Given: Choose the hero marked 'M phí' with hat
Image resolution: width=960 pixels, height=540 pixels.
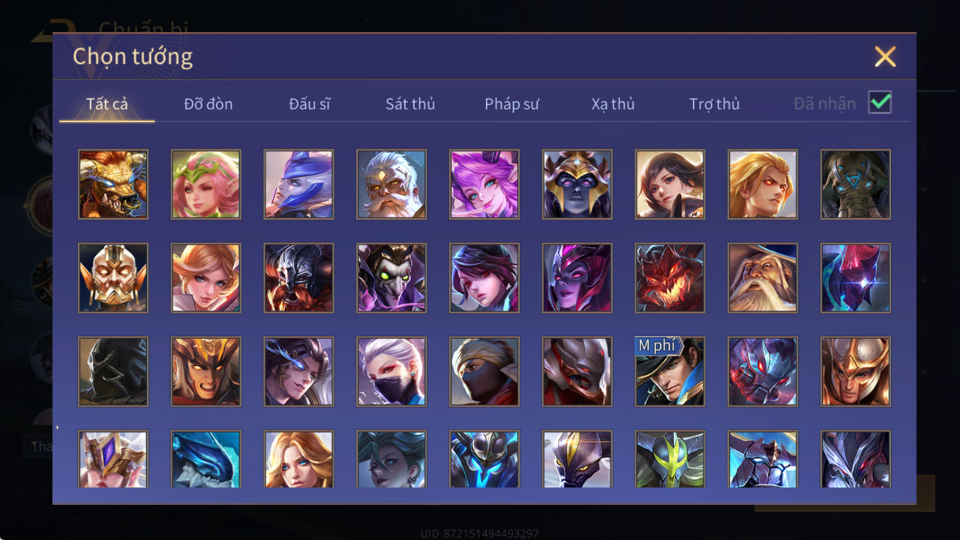Looking at the screenshot, I should tap(670, 371).
